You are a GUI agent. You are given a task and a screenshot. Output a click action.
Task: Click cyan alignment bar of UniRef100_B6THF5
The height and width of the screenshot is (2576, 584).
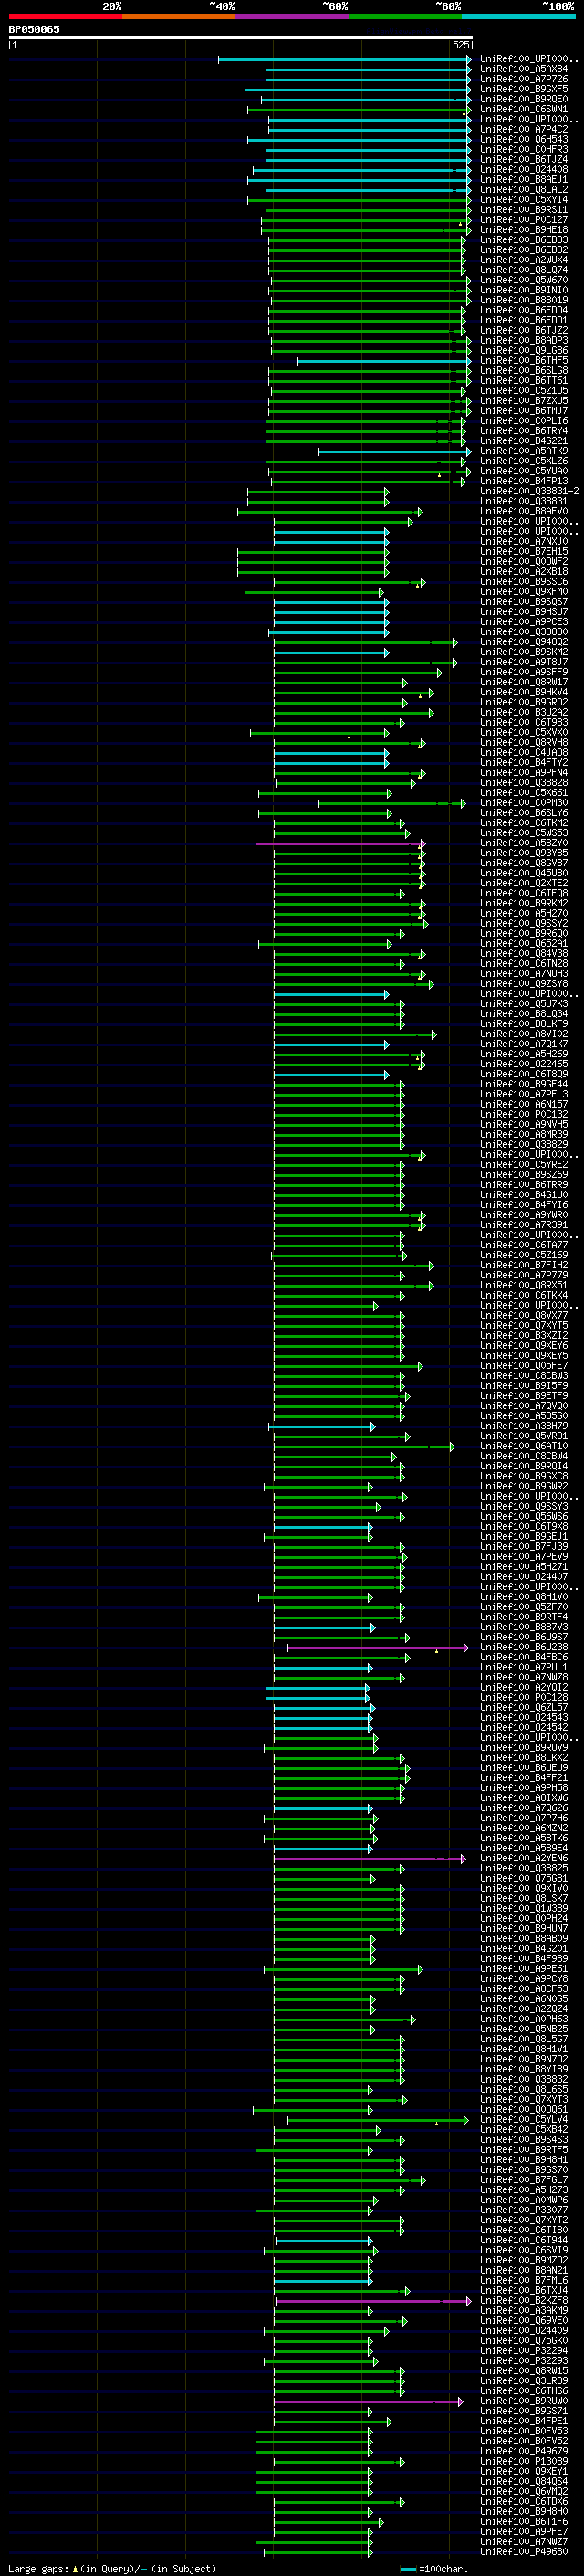(x=384, y=361)
